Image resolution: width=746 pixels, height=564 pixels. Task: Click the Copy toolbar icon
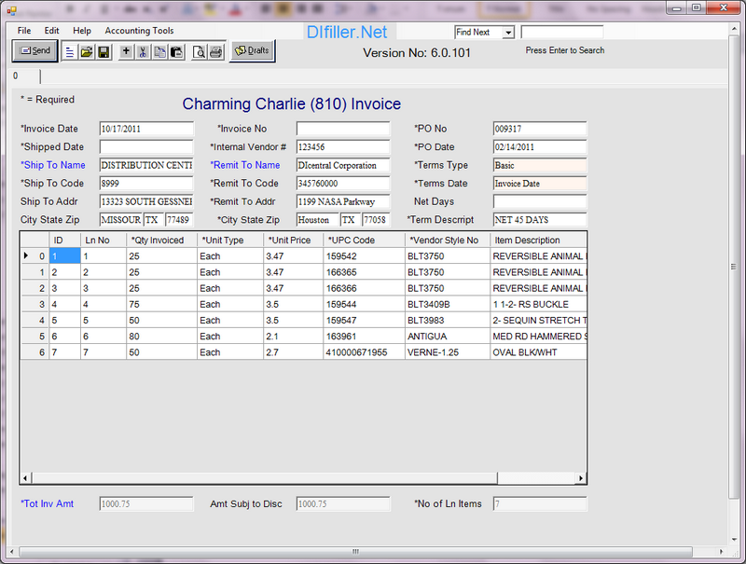click(159, 52)
